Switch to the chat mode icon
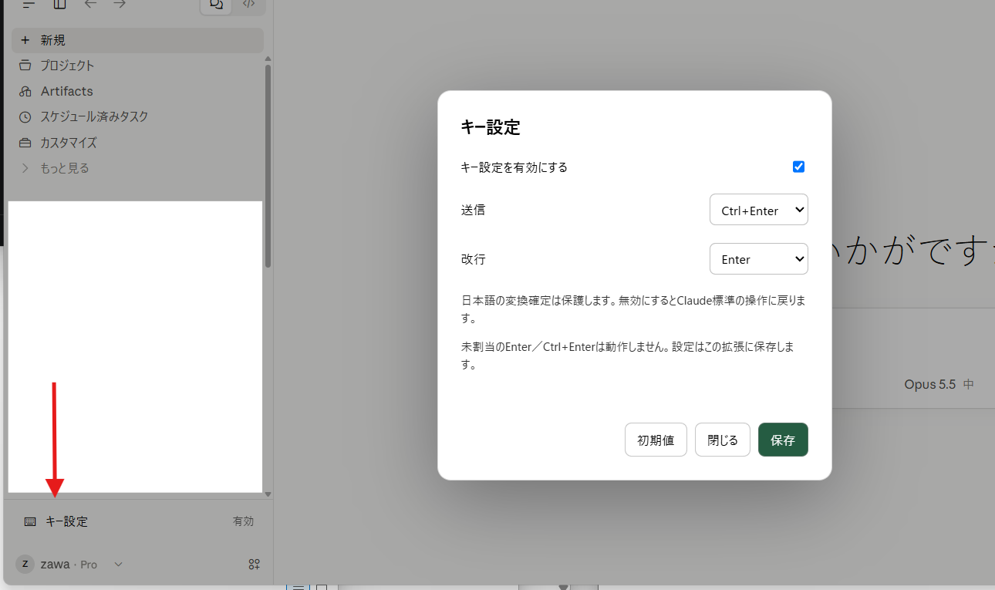995x590 pixels. [217, 5]
